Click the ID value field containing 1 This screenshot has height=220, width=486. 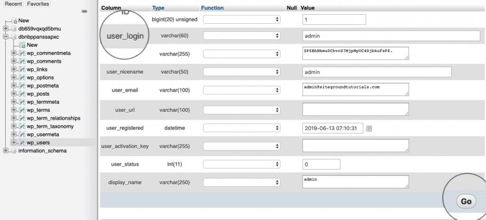(334, 19)
